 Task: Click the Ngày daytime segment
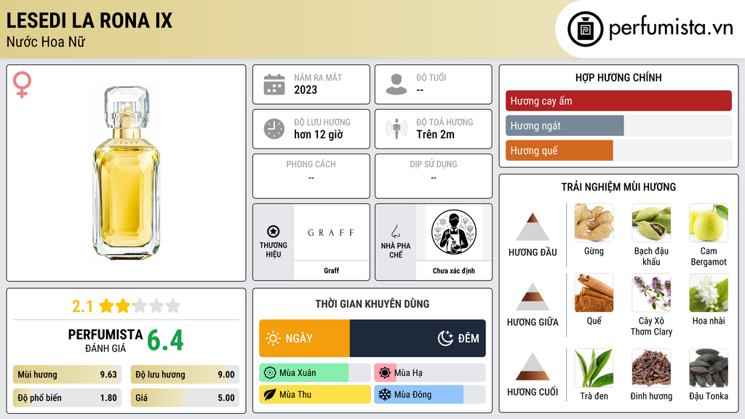coord(305,338)
